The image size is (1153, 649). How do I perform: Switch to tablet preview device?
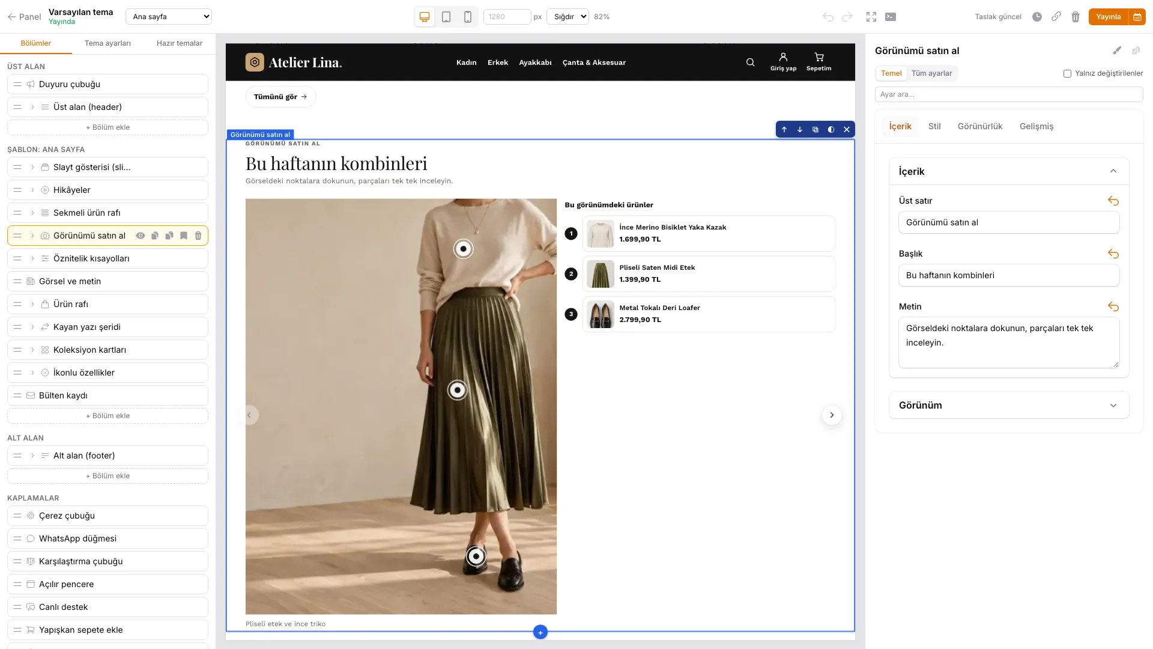(446, 17)
